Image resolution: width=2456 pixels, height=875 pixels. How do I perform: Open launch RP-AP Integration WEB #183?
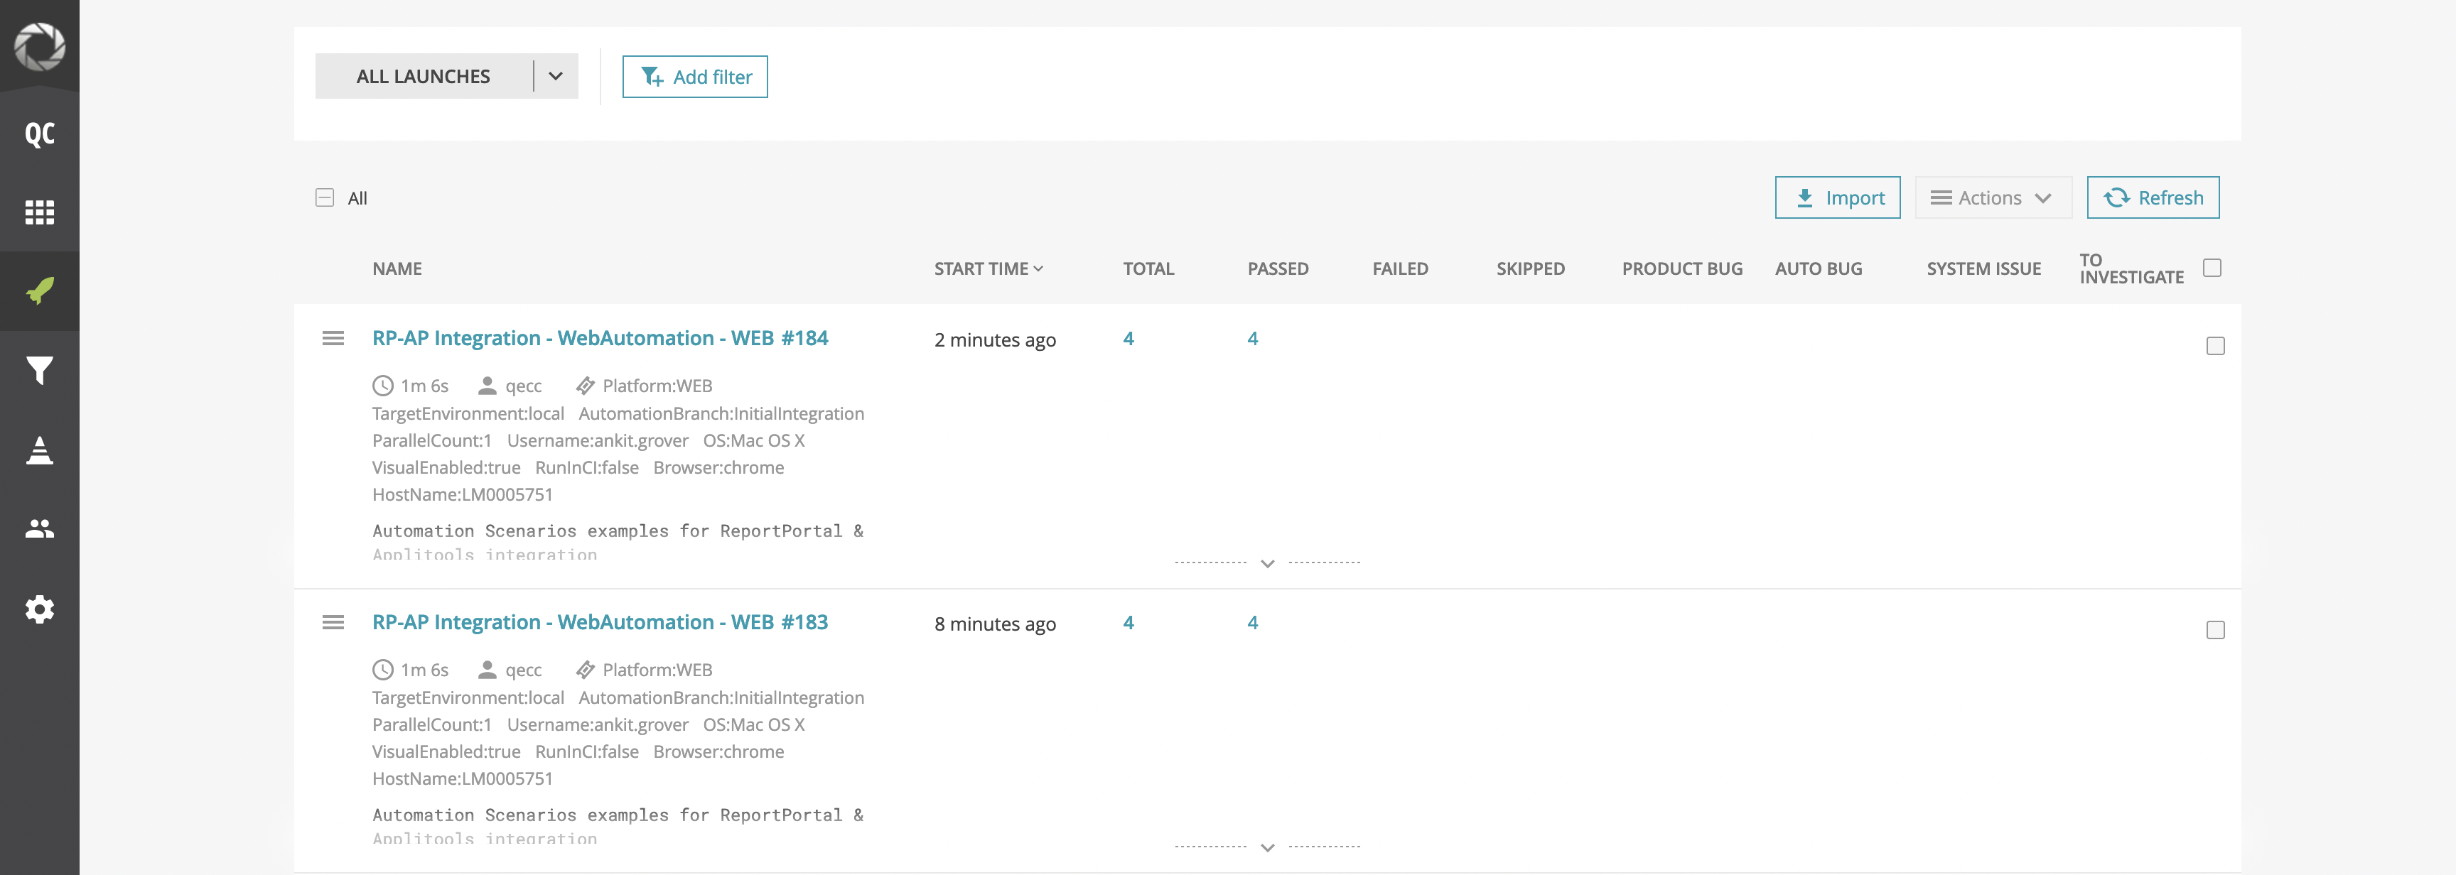600,621
